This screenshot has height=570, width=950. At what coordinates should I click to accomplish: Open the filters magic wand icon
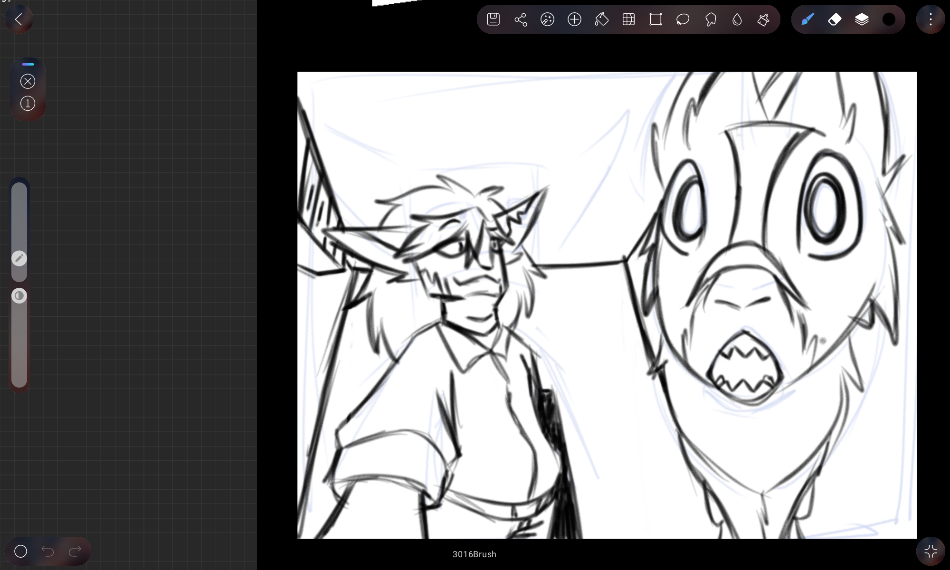[547, 19]
